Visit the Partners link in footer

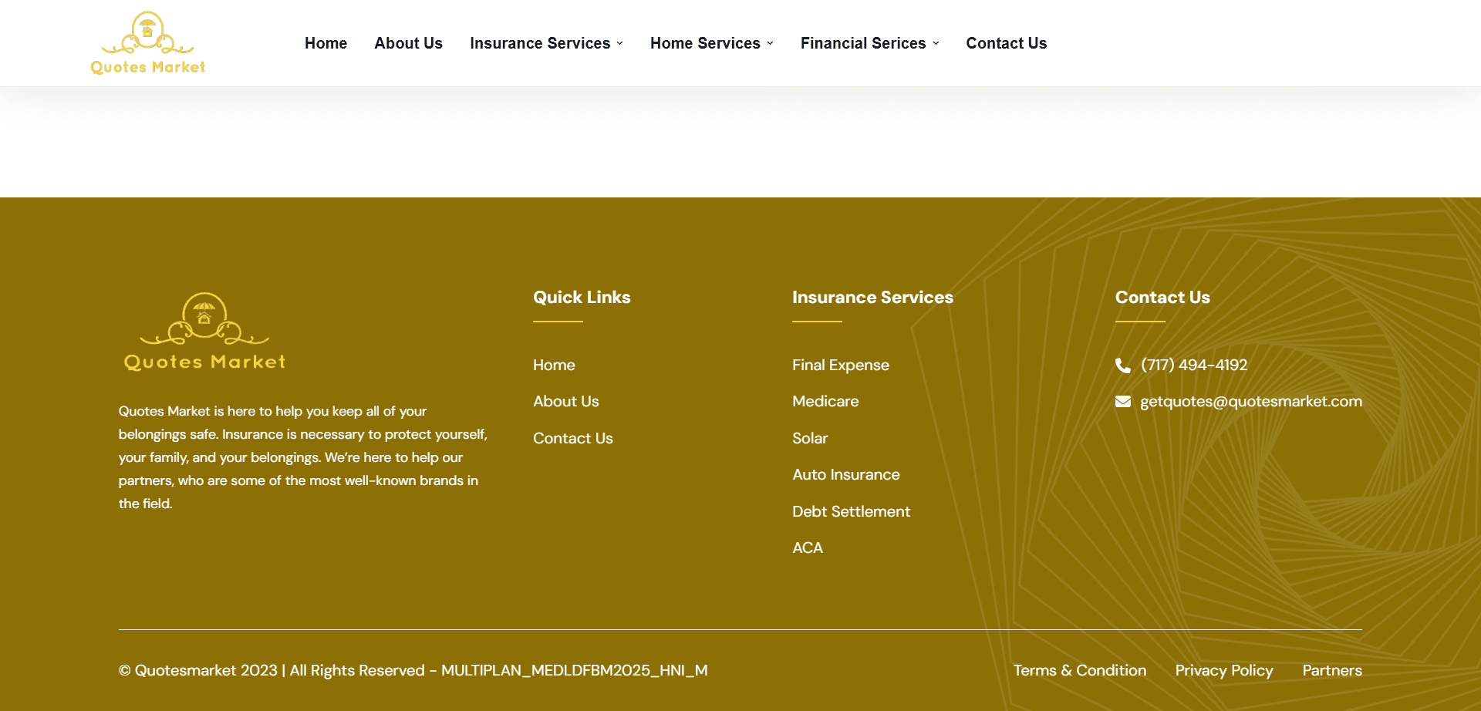(1332, 670)
